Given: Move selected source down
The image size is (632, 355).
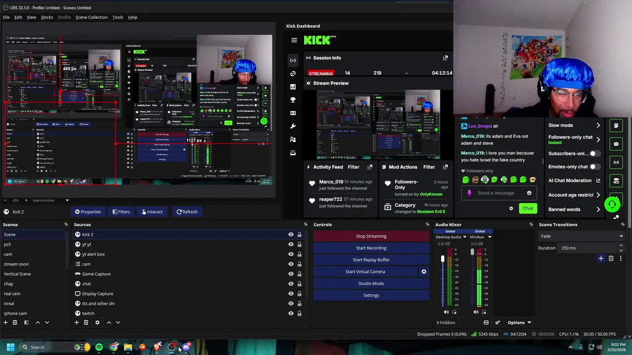Looking at the screenshot, I should (x=118, y=322).
